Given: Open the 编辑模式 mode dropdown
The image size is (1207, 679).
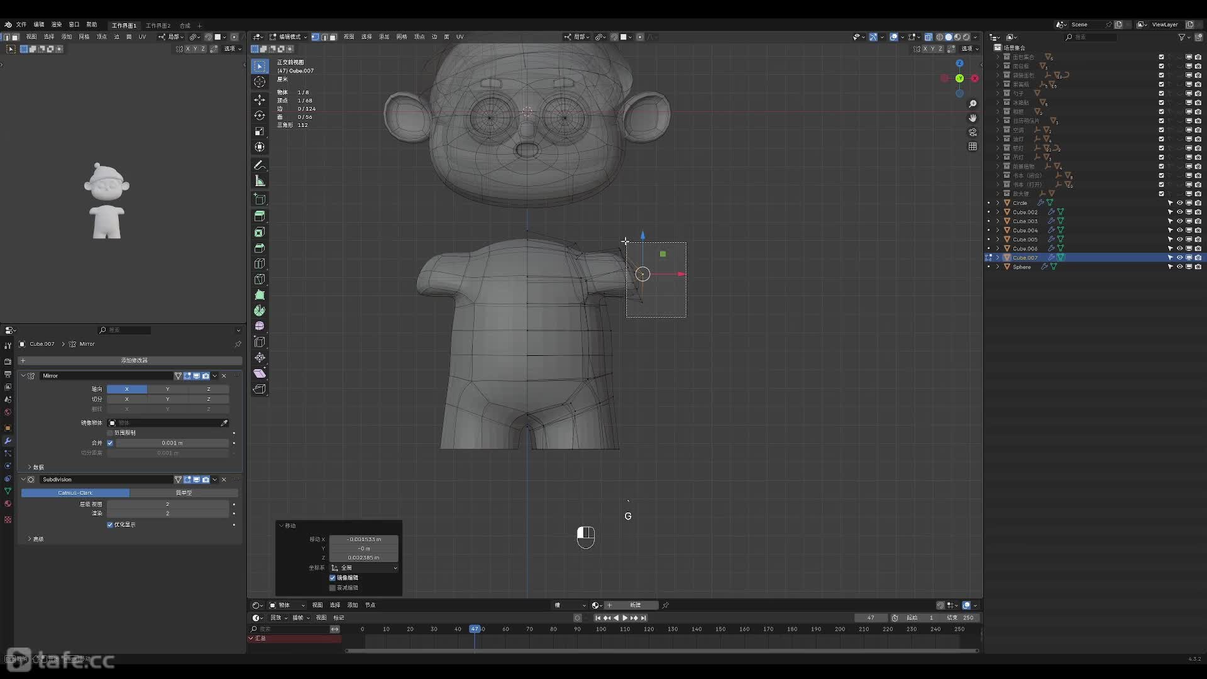Looking at the screenshot, I should [x=289, y=37].
